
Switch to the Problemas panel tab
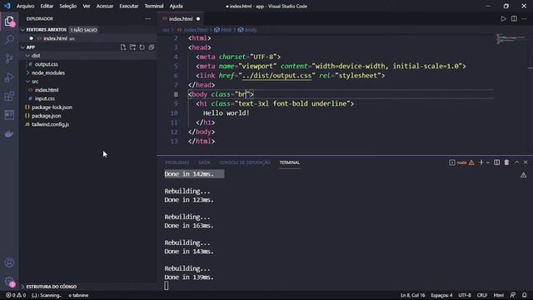click(177, 162)
